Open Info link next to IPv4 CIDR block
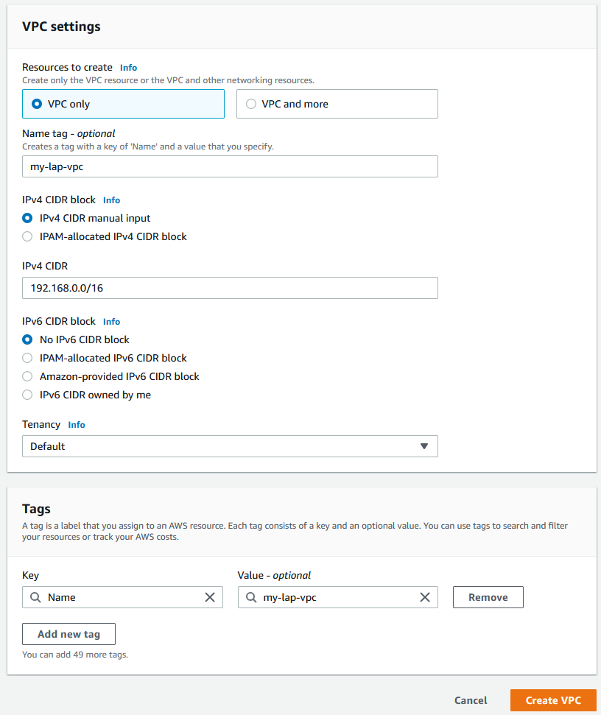 (x=112, y=200)
